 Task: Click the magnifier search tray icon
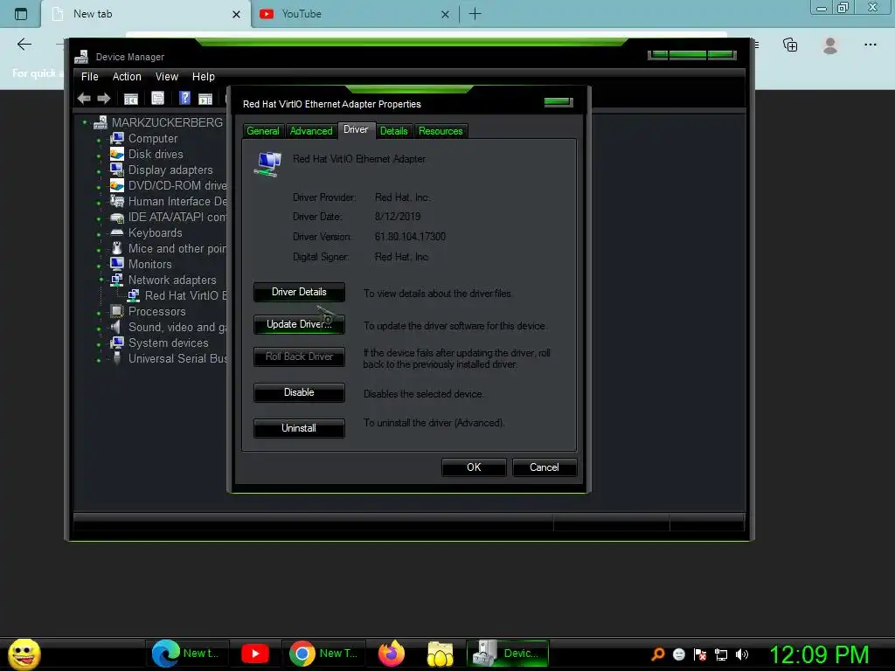(x=657, y=654)
